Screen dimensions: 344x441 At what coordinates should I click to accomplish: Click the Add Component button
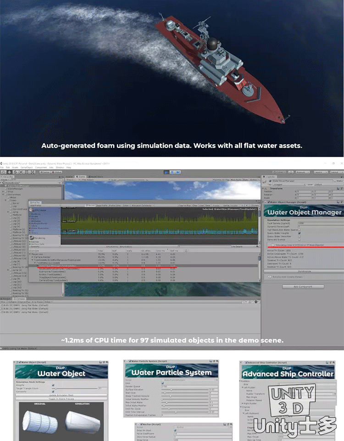point(303,287)
